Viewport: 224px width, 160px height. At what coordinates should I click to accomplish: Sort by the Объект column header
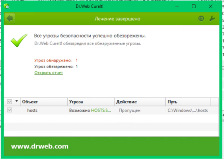(44, 102)
